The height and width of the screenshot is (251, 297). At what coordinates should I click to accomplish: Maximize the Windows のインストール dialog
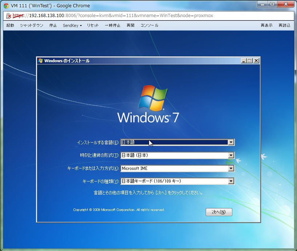[x=250, y=61]
